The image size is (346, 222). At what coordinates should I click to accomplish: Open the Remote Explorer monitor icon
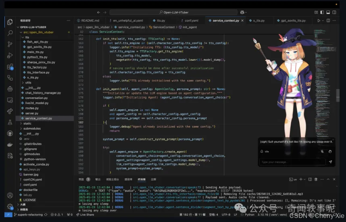pyautogui.click(x=10, y=100)
